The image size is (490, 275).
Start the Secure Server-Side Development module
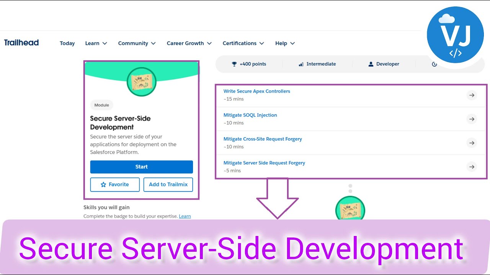142,167
